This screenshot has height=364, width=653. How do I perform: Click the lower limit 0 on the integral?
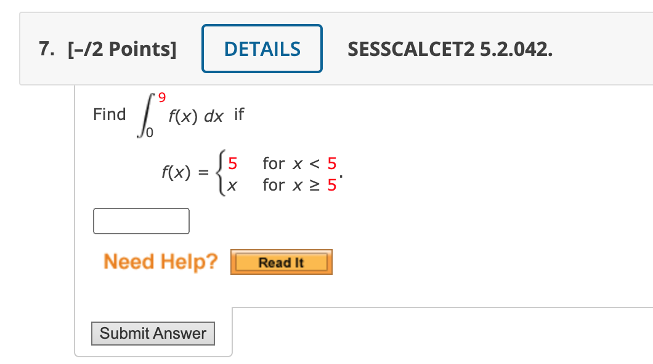[151, 130]
